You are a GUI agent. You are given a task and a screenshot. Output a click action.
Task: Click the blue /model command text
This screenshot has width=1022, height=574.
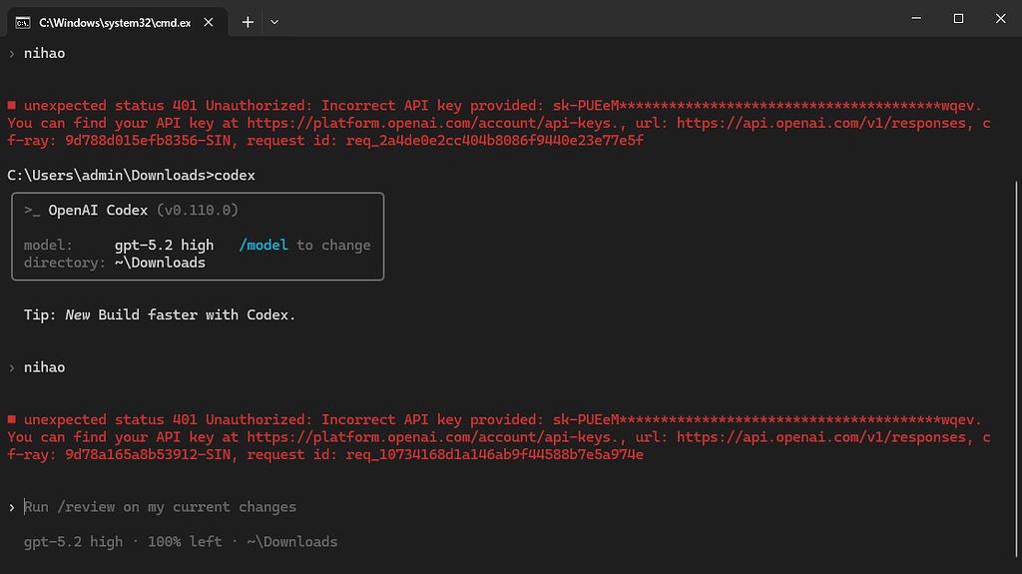263,246
